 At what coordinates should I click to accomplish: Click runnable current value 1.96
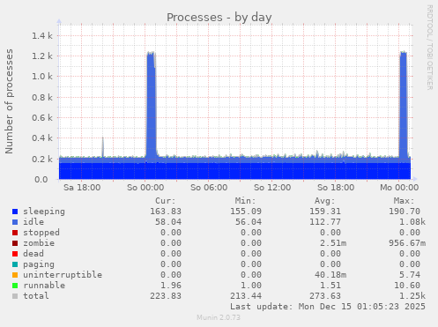click(171, 286)
